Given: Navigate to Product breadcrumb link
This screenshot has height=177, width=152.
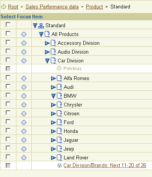Looking at the screenshot, I should click(94, 7).
